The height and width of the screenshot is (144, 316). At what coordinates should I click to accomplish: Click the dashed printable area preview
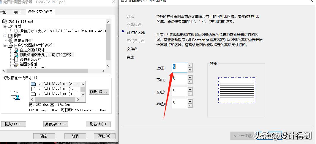pos(237,90)
